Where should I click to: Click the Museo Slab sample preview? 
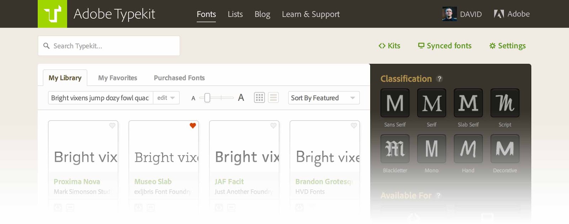(166, 157)
